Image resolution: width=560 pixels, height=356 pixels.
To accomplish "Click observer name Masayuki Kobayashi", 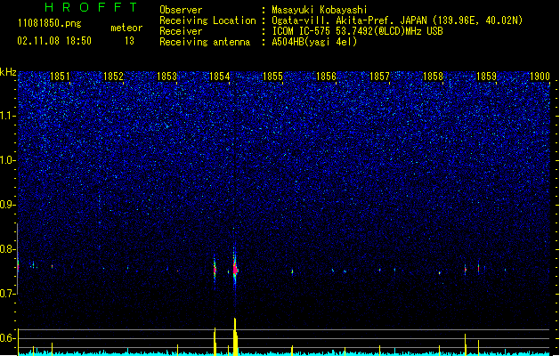I will pos(320,10).
